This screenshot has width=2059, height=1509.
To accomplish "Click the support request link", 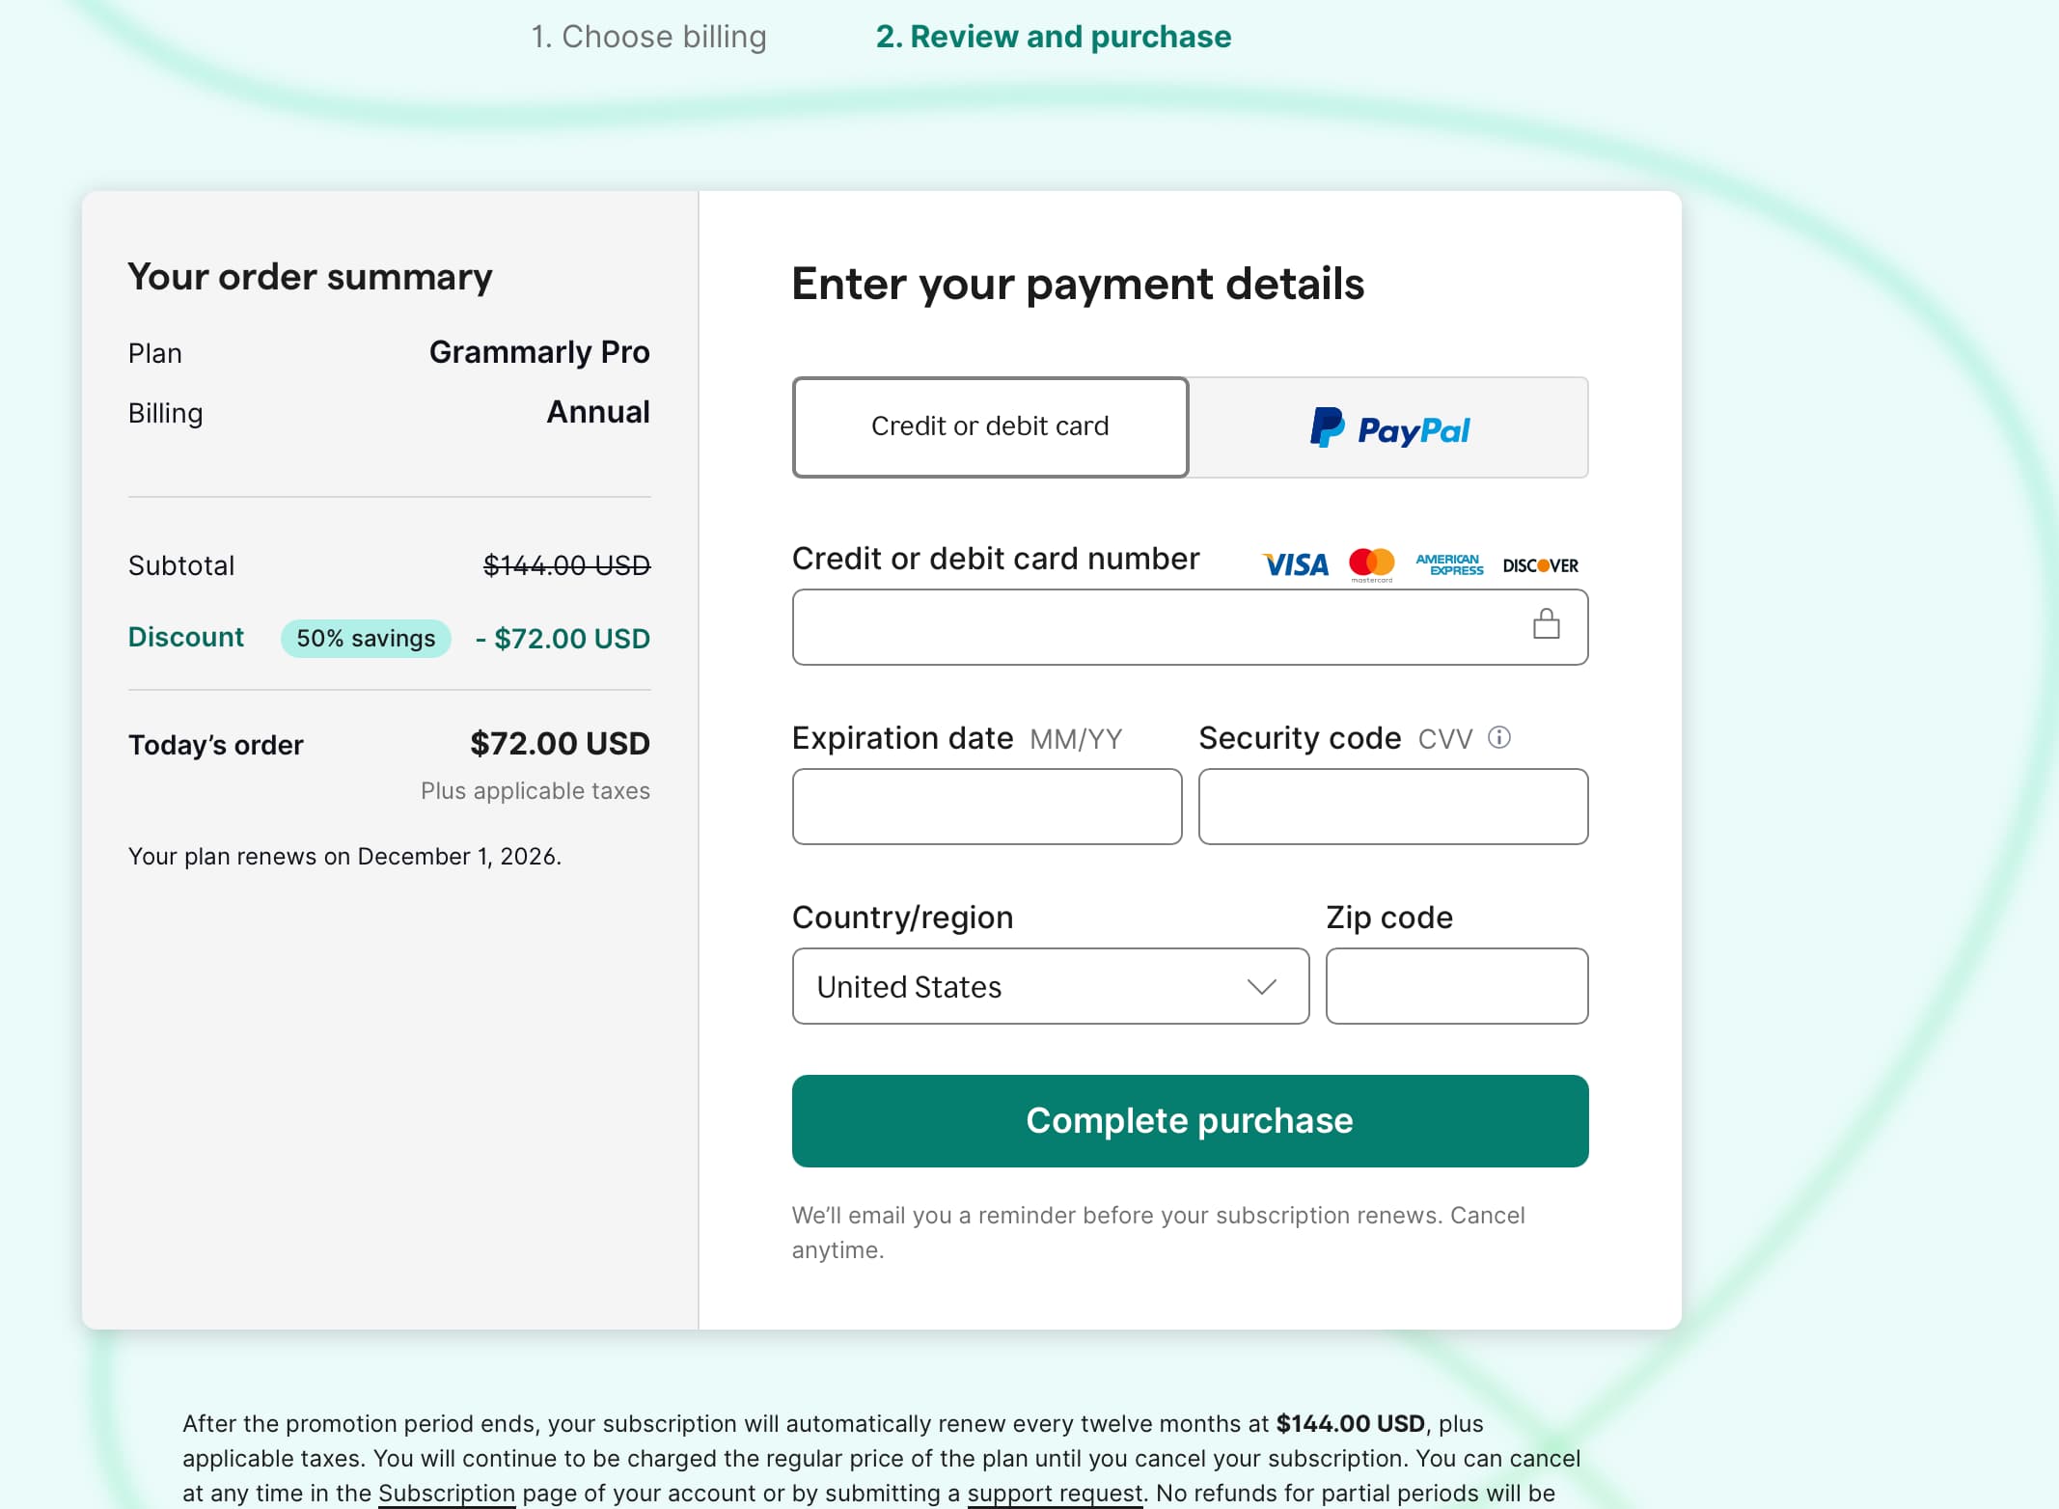I will 1055,1493.
